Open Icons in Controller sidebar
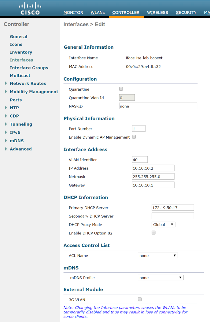 click(x=16, y=44)
